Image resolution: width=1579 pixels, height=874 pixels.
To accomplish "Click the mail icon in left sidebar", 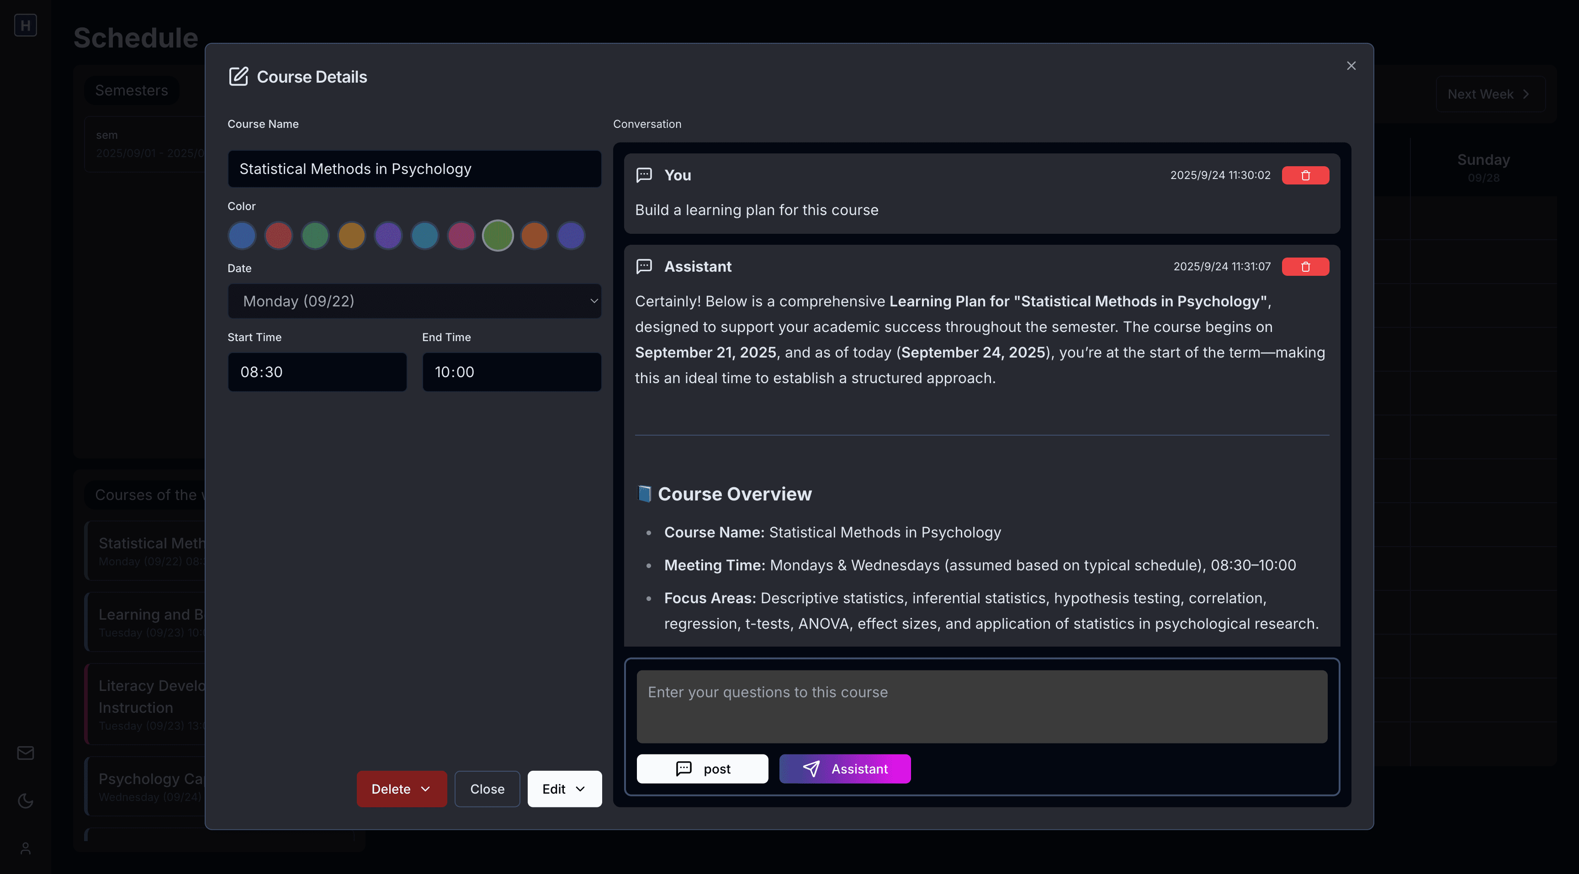I will [x=25, y=753].
